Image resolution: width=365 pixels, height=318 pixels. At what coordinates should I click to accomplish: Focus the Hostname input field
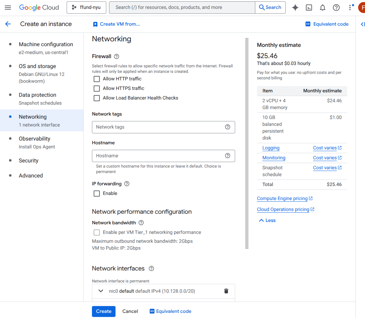[159, 156]
